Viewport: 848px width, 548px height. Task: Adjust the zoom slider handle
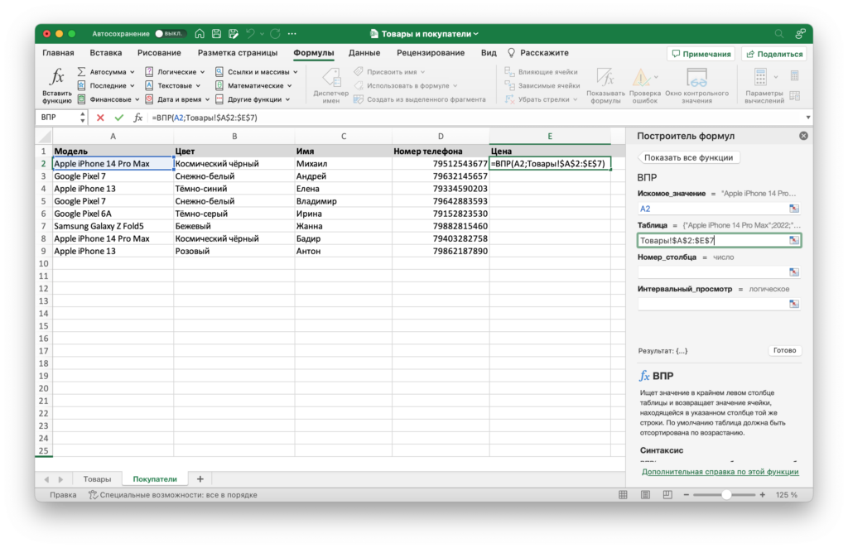tap(726, 494)
